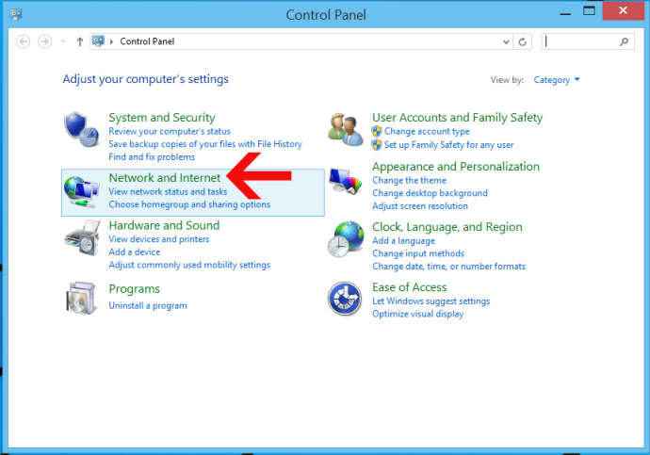
Task: Click the Network and Internet globe icon
Action: [x=81, y=191]
